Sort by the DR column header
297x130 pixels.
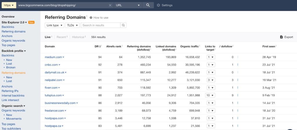click(x=98, y=46)
